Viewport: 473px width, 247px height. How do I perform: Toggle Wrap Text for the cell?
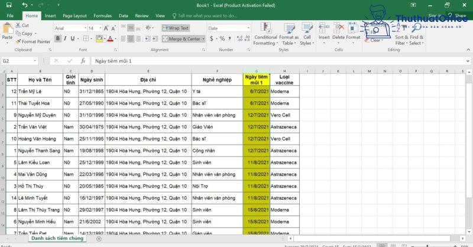(175, 28)
